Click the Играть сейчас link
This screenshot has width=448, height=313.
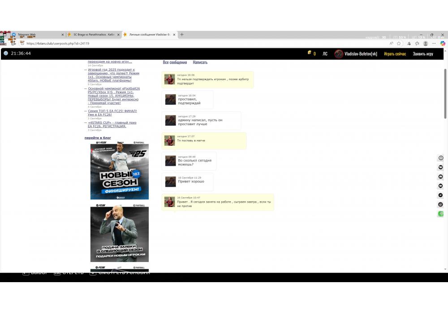395,54
